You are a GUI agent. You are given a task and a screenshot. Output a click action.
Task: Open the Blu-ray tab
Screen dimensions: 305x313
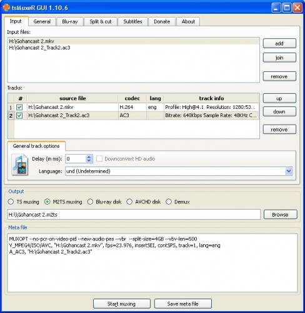point(70,21)
